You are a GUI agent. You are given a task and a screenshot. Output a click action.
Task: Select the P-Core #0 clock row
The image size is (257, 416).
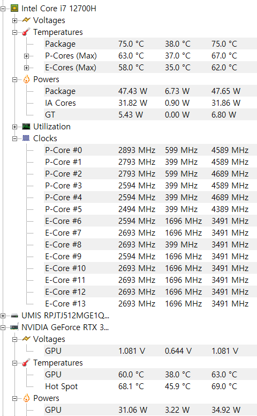pos(150,150)
